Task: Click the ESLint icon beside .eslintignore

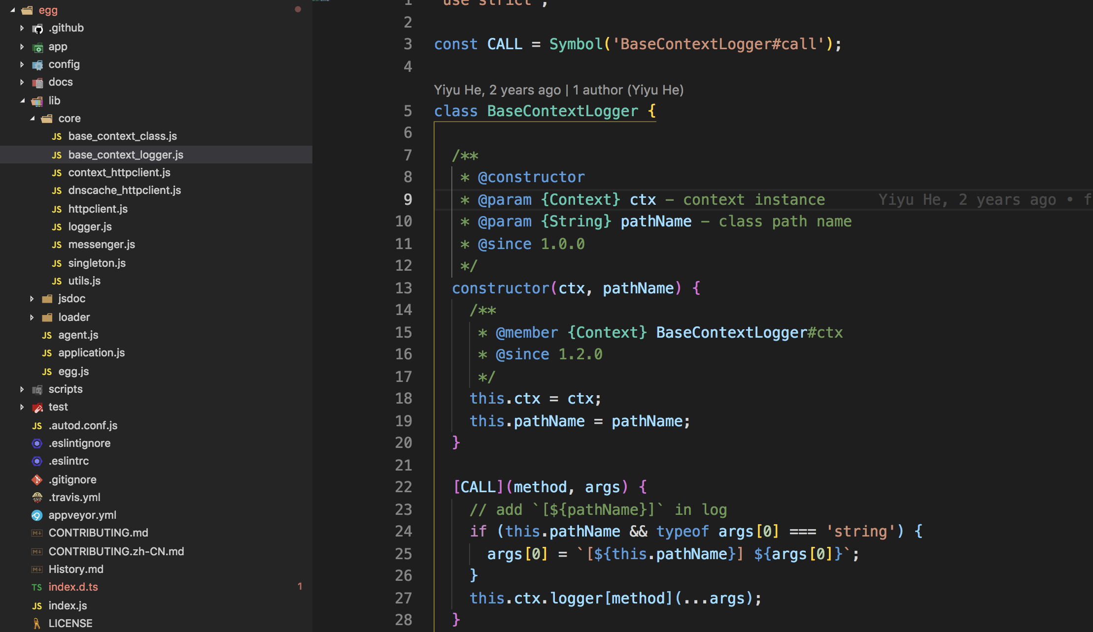Action: [x=37, y=443]
